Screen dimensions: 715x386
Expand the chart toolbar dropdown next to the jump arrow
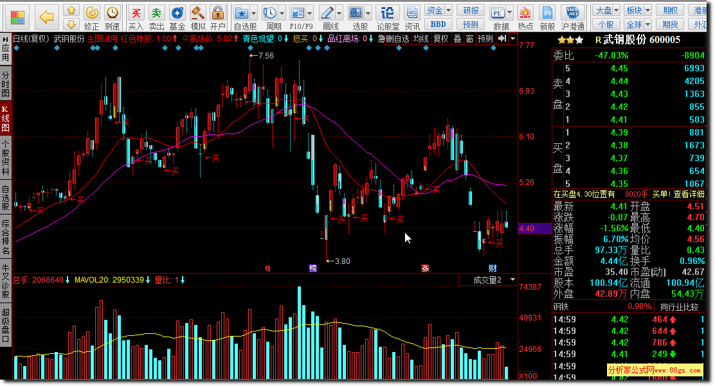512,39
